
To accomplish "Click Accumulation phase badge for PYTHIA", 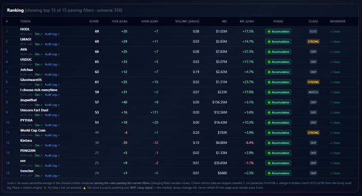I will click(278, 123).
